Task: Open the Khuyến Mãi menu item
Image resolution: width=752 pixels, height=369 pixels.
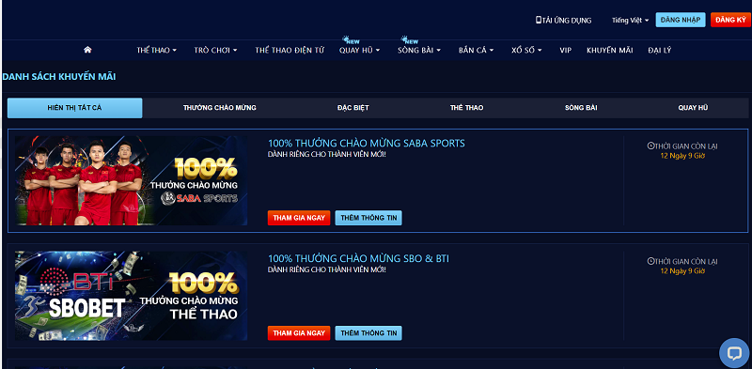Action: click(x=609, y=50)
